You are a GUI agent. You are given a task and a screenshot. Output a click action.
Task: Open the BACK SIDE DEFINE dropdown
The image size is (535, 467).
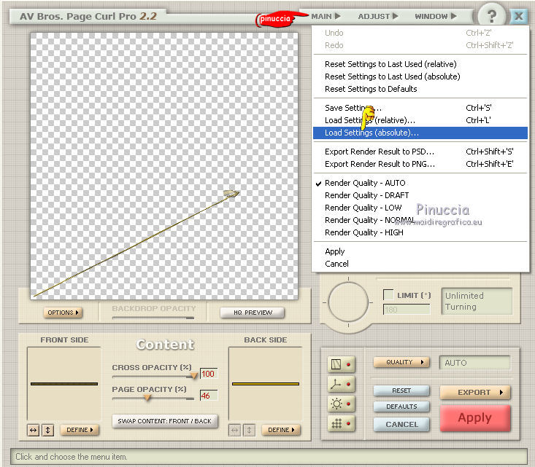coord(281,430)
